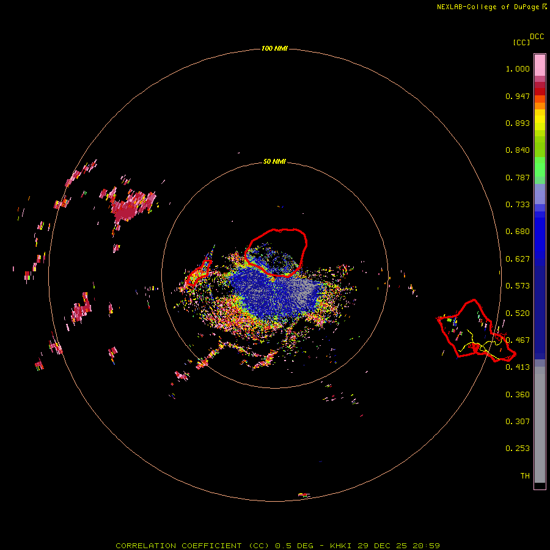This screenshot has width=550, height=550.
Task: Click the pink top segment of the color bar
Action: 540,65
